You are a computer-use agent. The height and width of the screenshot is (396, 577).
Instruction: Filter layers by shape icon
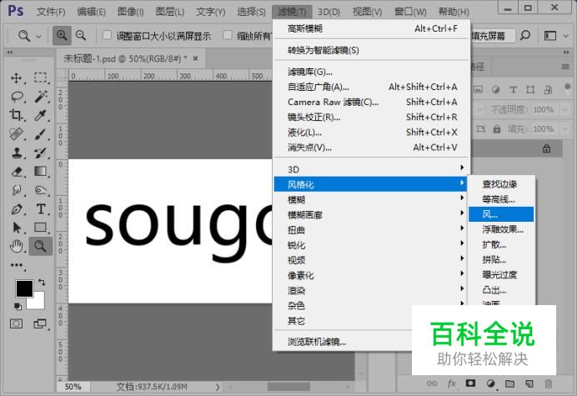coord(530,89)
